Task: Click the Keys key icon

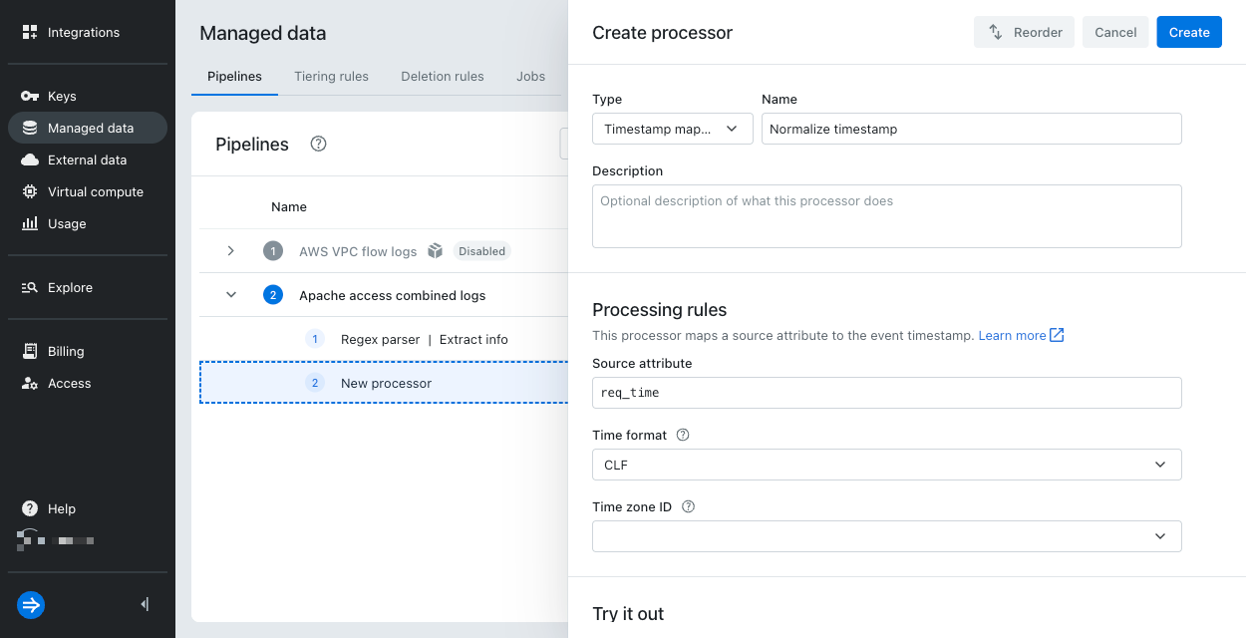Action: pos(30,96)
